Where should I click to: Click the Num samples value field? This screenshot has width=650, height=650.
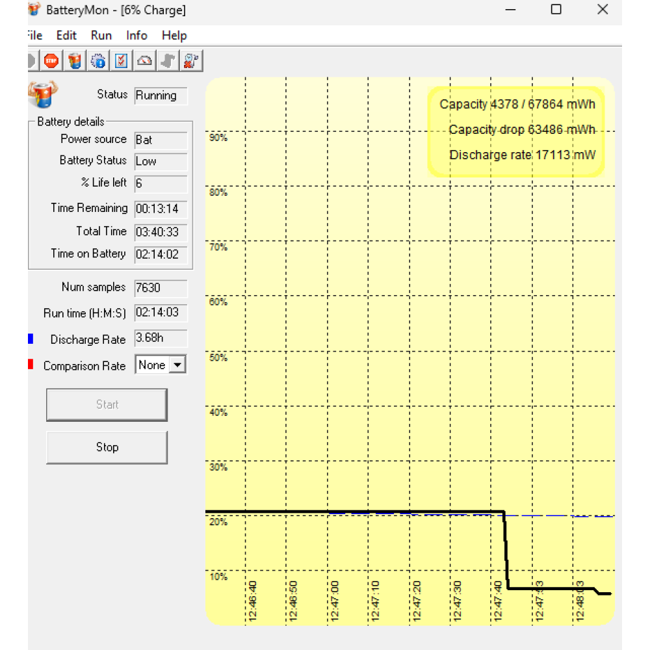[x=161, y=288]
